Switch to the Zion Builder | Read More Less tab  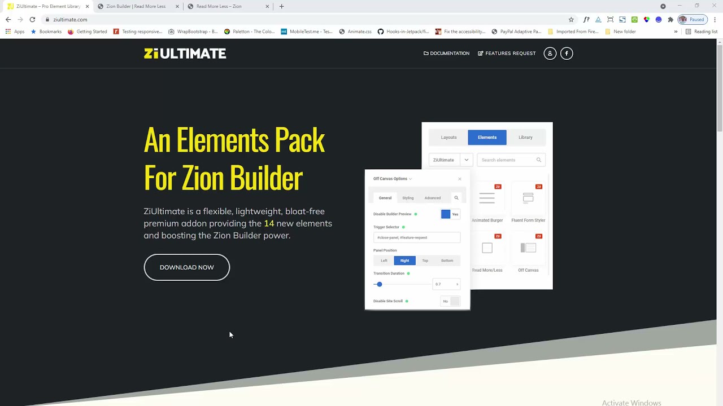(x=136, y=6)
